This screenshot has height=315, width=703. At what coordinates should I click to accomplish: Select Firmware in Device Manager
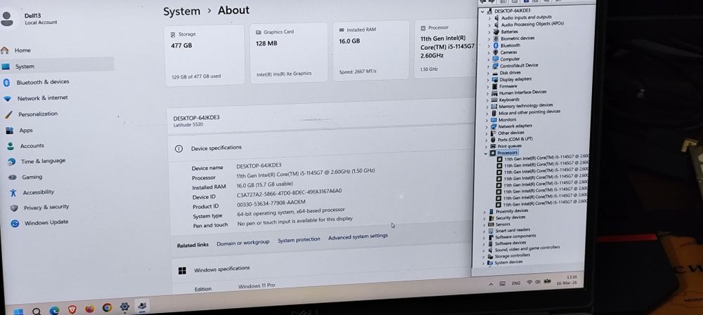pos(508,86)
